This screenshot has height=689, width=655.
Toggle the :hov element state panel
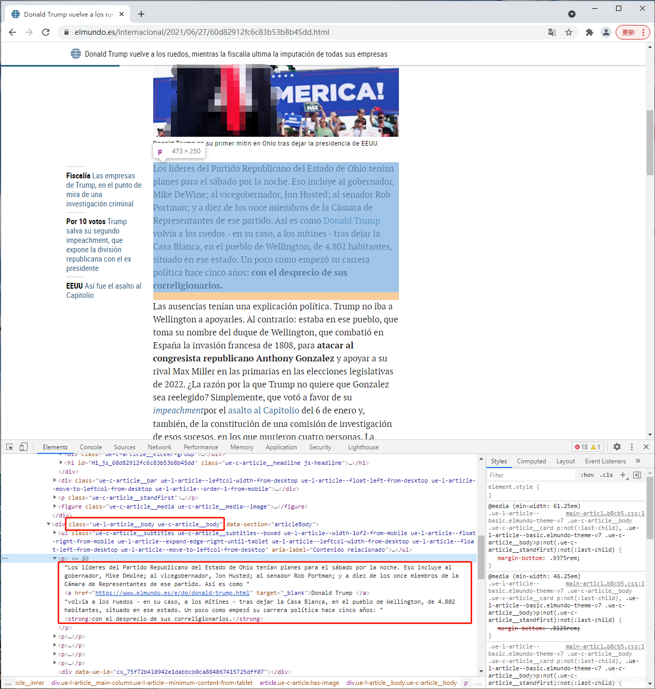pyautogui.click(x=587, y=475)
